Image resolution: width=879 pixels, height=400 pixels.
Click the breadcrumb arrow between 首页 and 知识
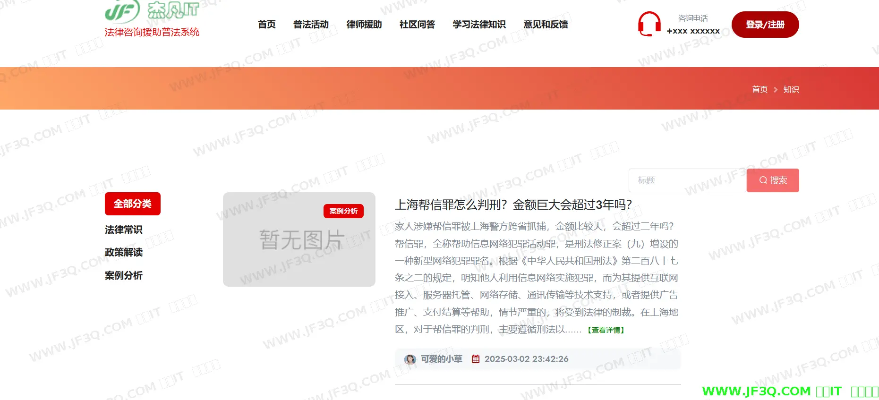point(776,90)
